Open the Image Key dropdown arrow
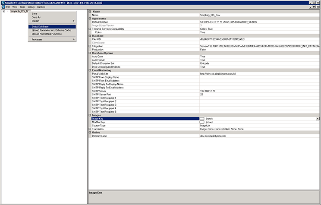The height and width of the screenshot is (205, 321). (x=318, y=119)
